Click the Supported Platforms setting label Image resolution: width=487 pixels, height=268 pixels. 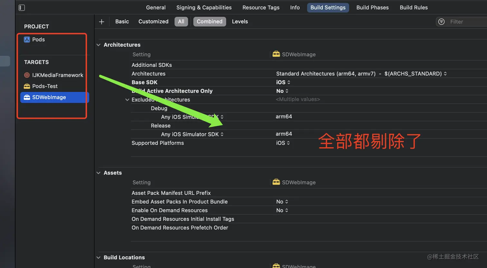pyautogui.click(x=158, y=143)
